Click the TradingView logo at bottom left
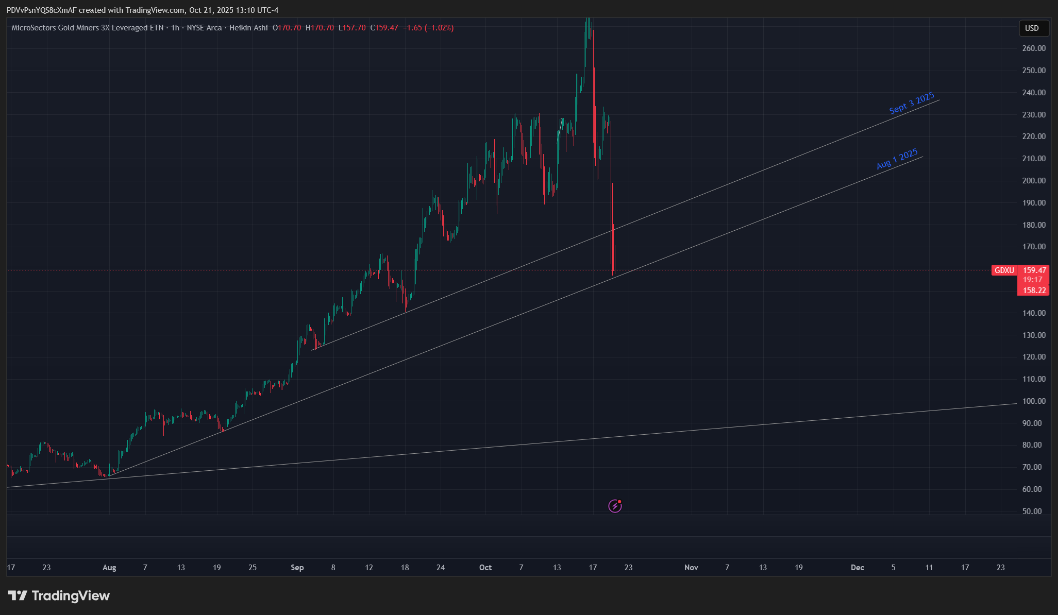Viewport: 1058px width, 615px height. [59, 596]
